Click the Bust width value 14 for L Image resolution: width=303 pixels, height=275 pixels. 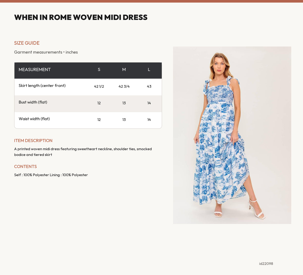tap(149, 103)
